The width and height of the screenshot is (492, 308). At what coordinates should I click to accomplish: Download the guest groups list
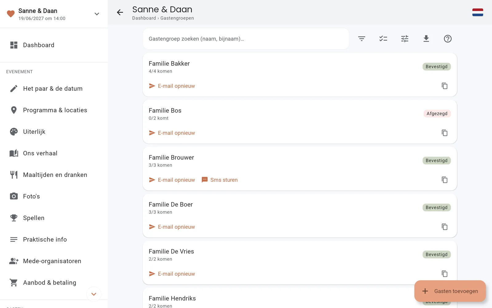coord(426,39)
